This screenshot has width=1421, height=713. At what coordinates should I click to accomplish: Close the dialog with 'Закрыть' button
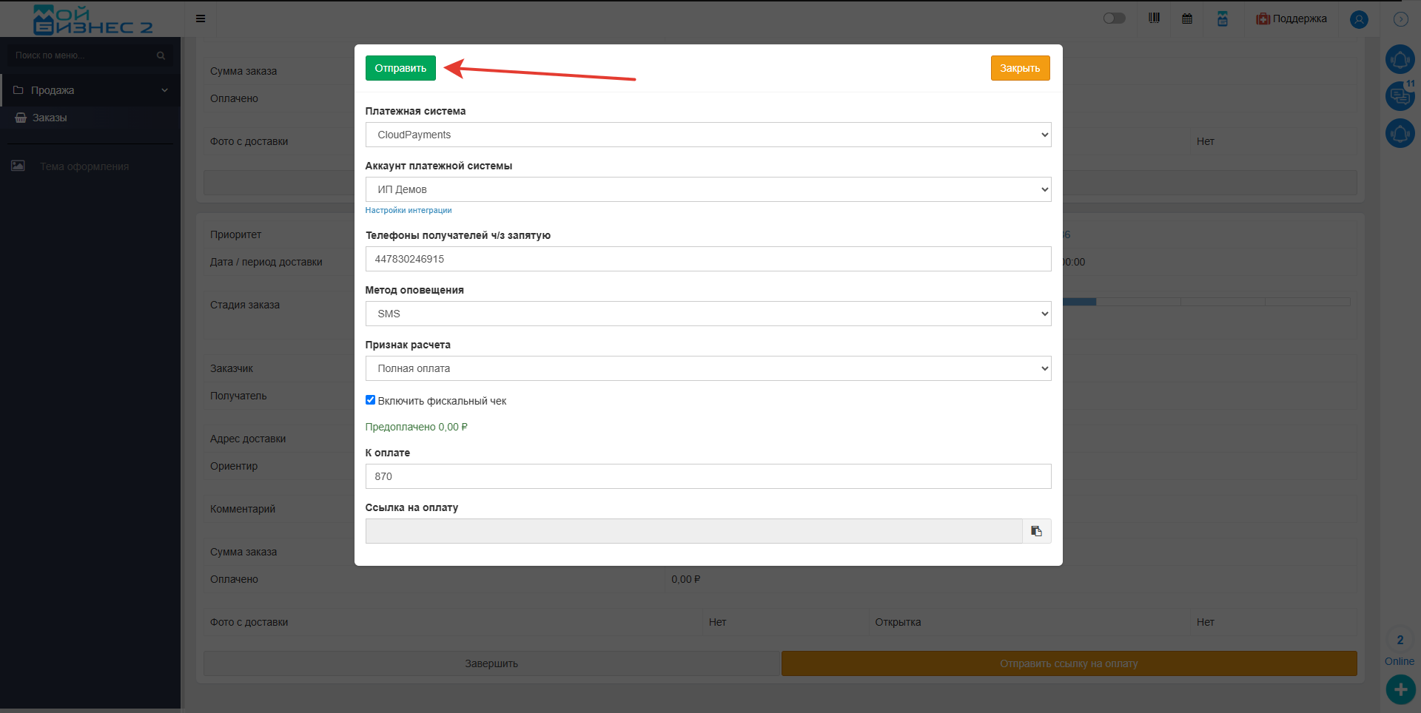pyautogui.click(x=1020, y=68)
